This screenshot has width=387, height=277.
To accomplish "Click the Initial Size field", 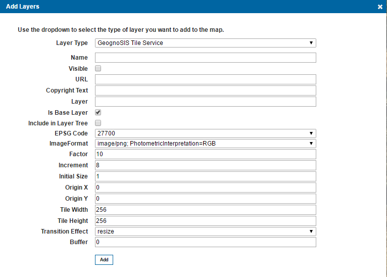I will [x=205, y=176].
